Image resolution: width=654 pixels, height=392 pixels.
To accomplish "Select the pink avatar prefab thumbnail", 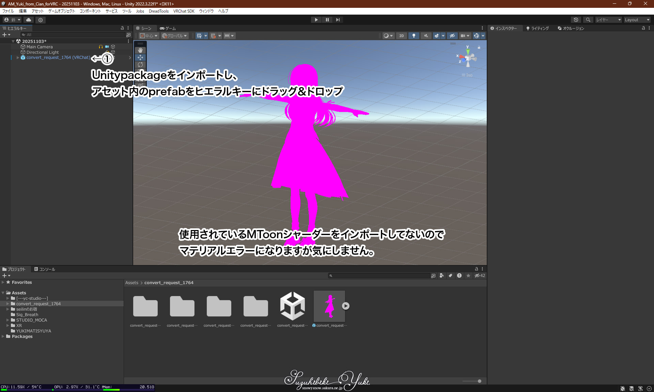I will pyautogui.click(x=329, y=306).
